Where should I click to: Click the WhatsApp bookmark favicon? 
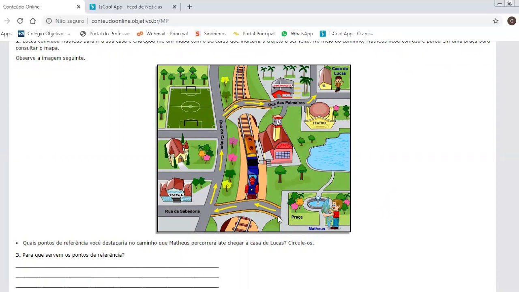[284, 34]
